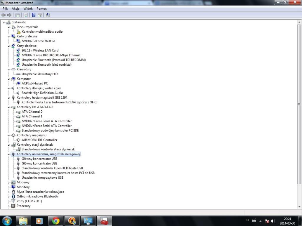
Task: Select NVIDIA nForce 10/100/1000 Mbps Ethernet
Action: click(51, 55)
